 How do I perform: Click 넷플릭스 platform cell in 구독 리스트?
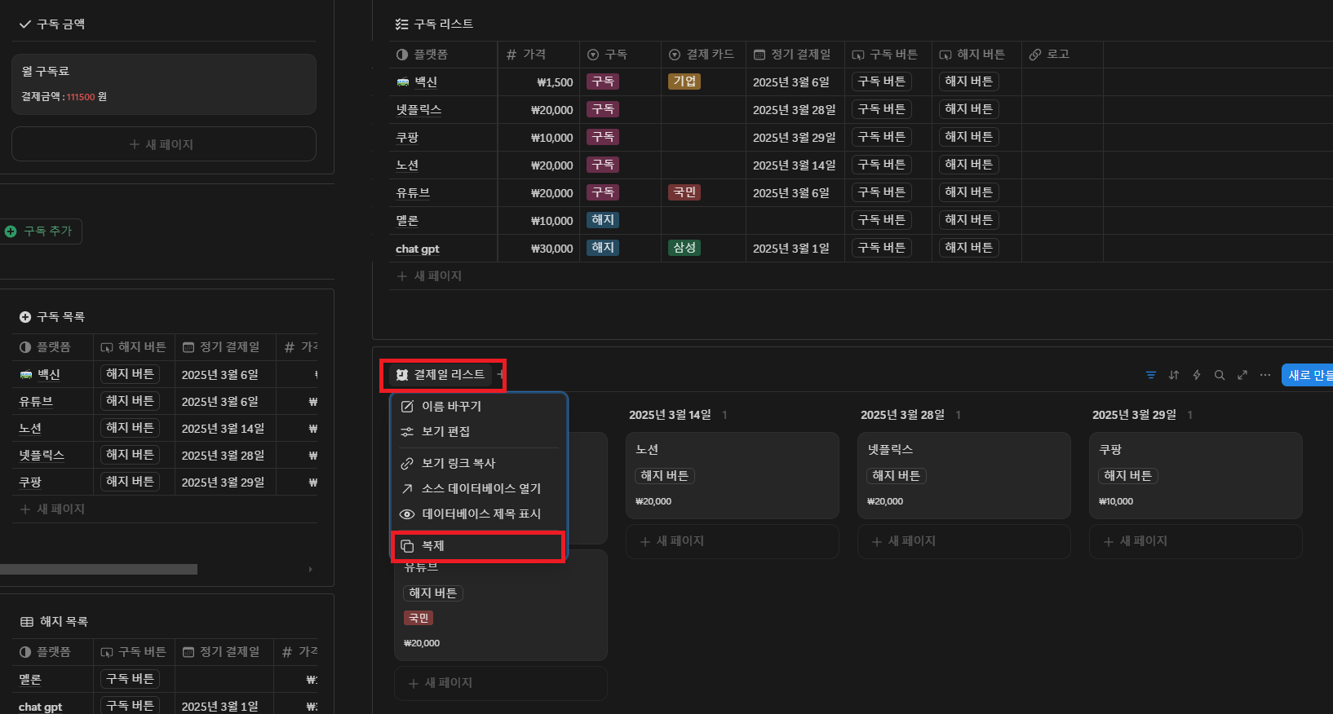tap(443, 110)
